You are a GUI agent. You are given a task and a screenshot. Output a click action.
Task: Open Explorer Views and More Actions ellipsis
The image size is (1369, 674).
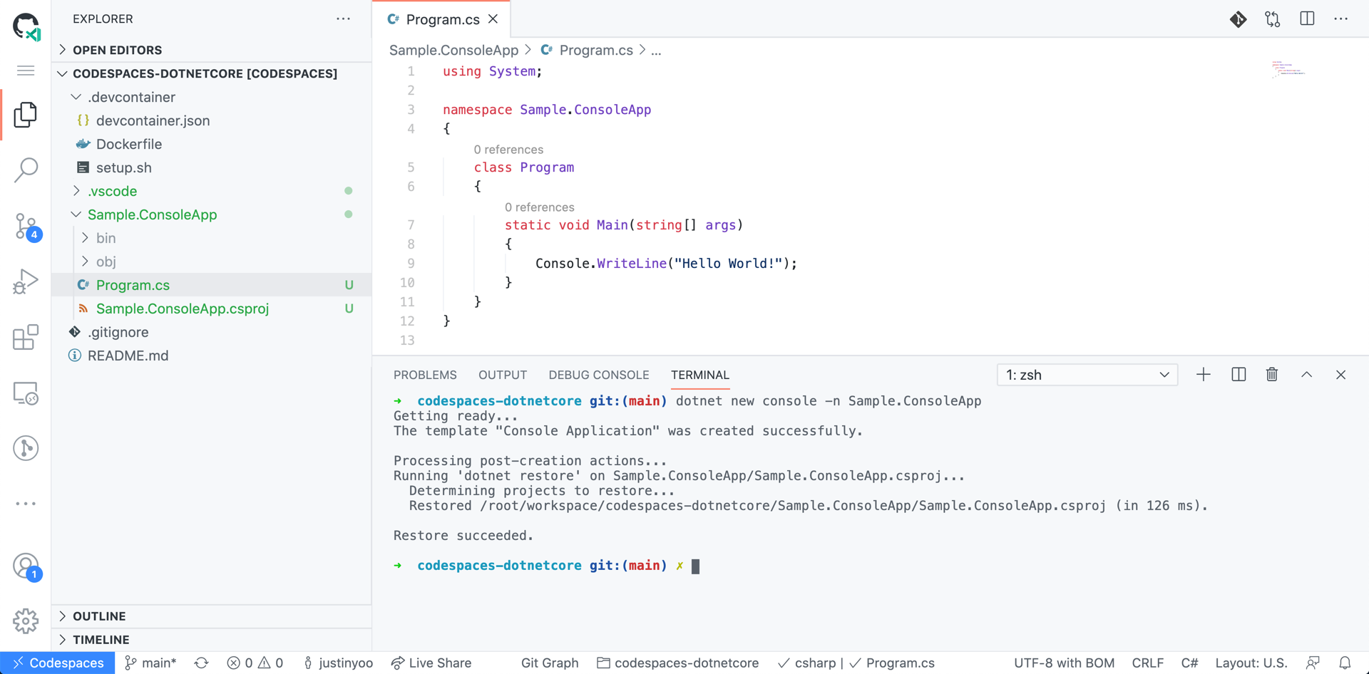coord(344,19)
